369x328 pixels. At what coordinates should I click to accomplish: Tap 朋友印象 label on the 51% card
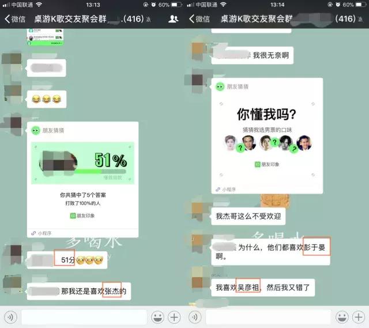[82, 216]
